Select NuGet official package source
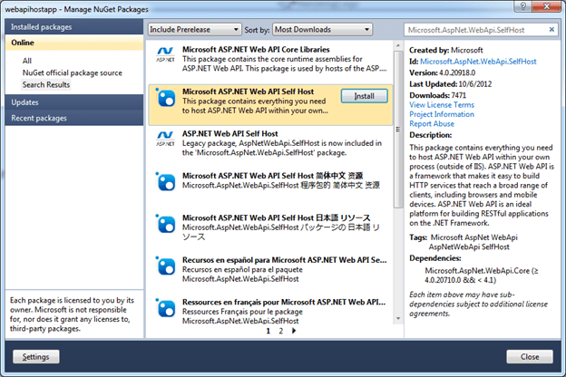Screen dimensions: 566x377 click(72, 72)
